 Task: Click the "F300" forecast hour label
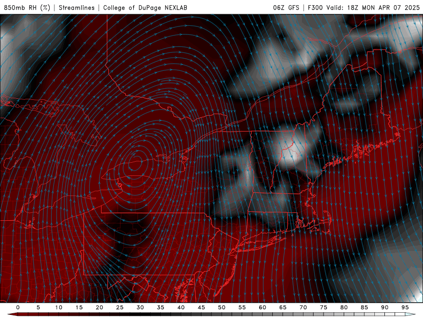point(315,7)
